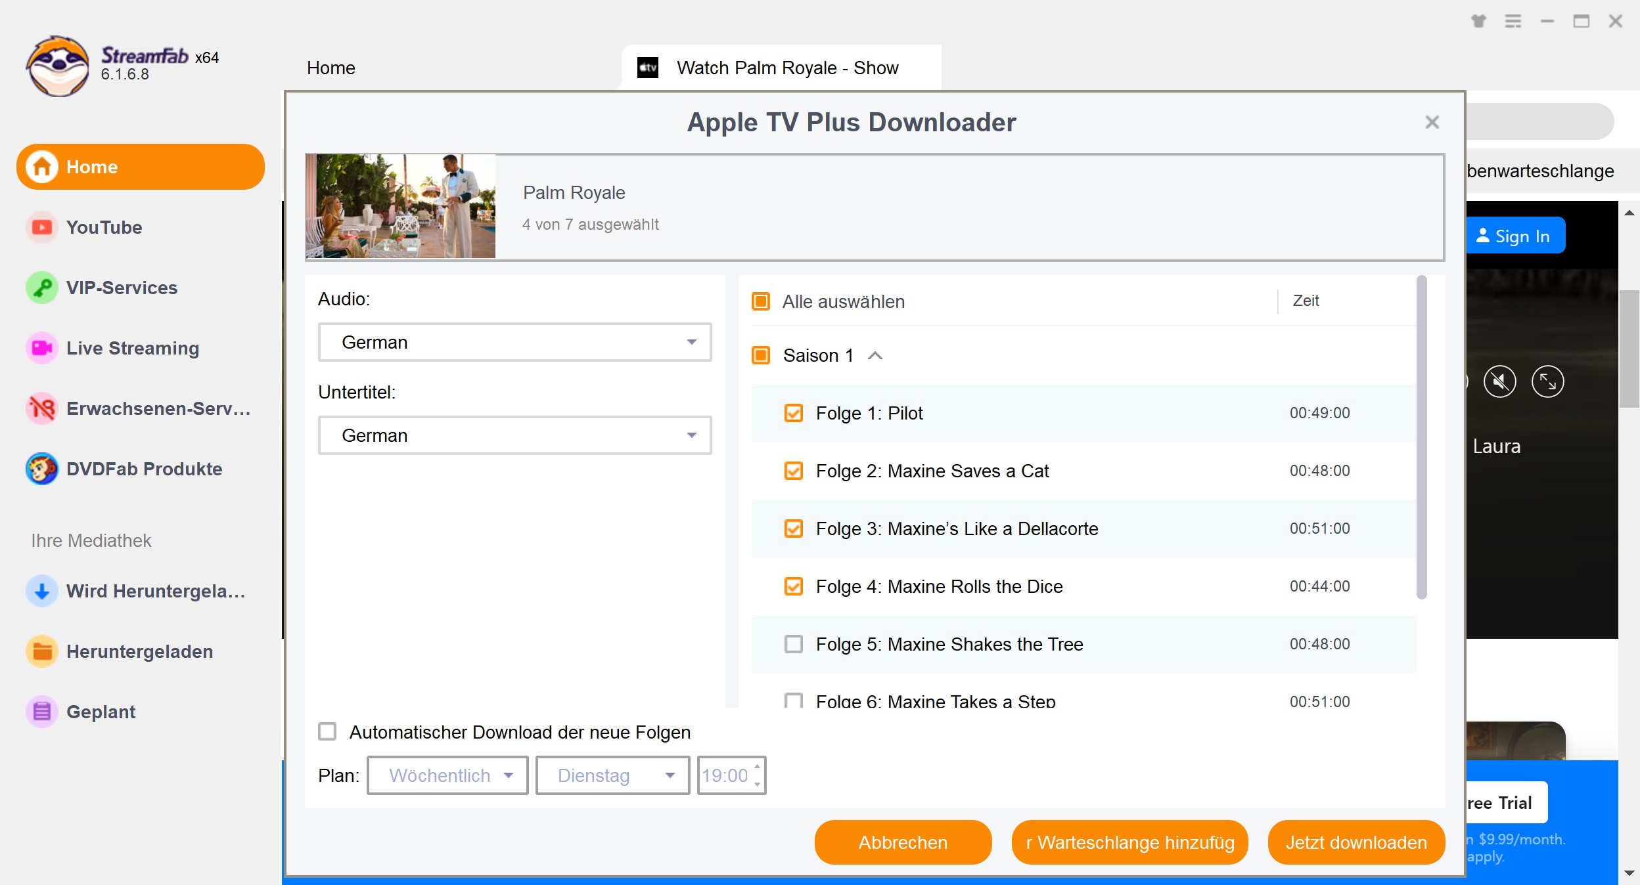The width and height of the screenshot is (1640, 885).
Task: Increase the 19:00 time stepper
Action: (x=758, y=767)
